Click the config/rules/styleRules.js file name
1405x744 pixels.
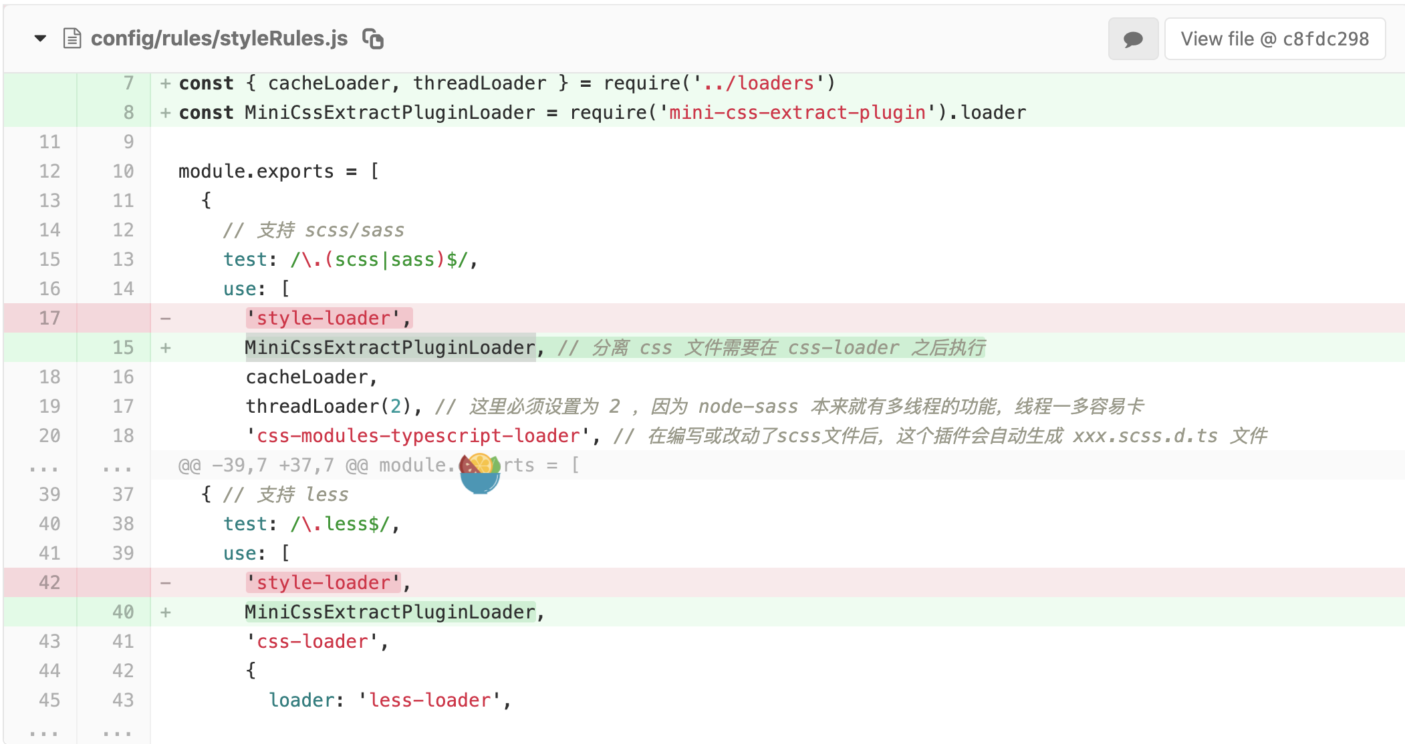click(x=219, y=39)
